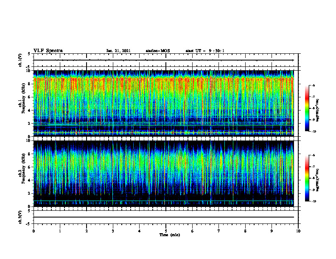This screenshot has height=259, width=336.
Task: Click the "ch.3(V)" waveform axis label
Action: pos(20,217)
